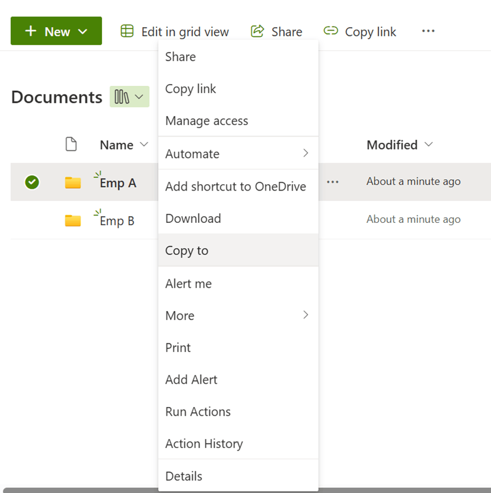The image size is (491, 493).
Task: Click Emp A row ellipsis actions
Action: coord(332,182)
